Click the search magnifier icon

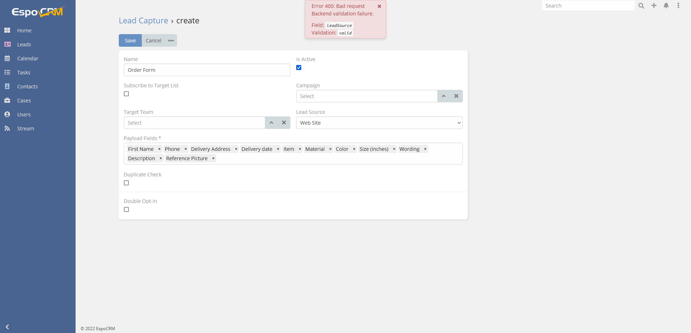(641, 6)
